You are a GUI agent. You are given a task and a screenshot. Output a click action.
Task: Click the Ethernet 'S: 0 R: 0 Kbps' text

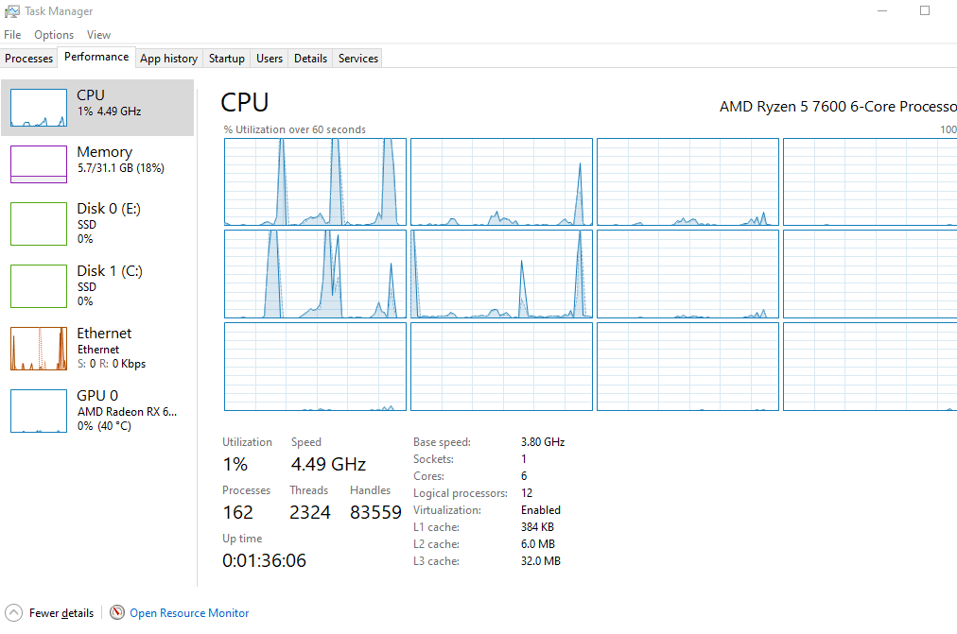pos(112,364)
